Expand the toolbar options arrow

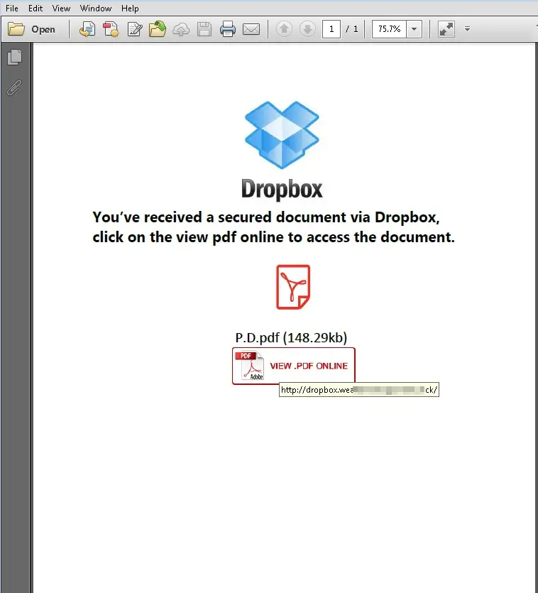[x=467, y=29]
